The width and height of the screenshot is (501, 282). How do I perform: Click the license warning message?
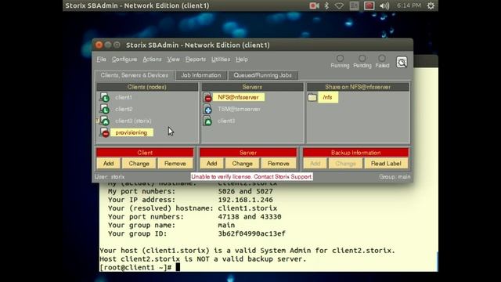coord(252,177)
